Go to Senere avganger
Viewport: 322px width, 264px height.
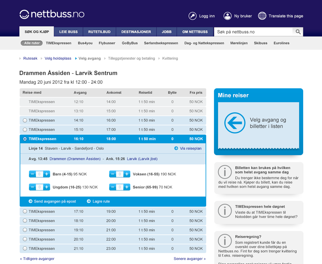click(x=190, y=259)
